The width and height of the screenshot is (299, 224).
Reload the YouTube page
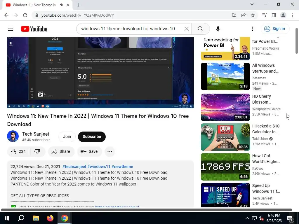click(25, 15)
